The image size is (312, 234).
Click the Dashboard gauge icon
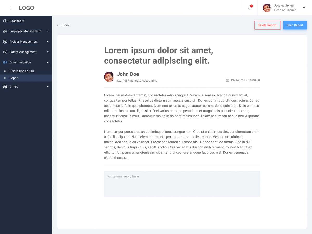click(5, 21)
